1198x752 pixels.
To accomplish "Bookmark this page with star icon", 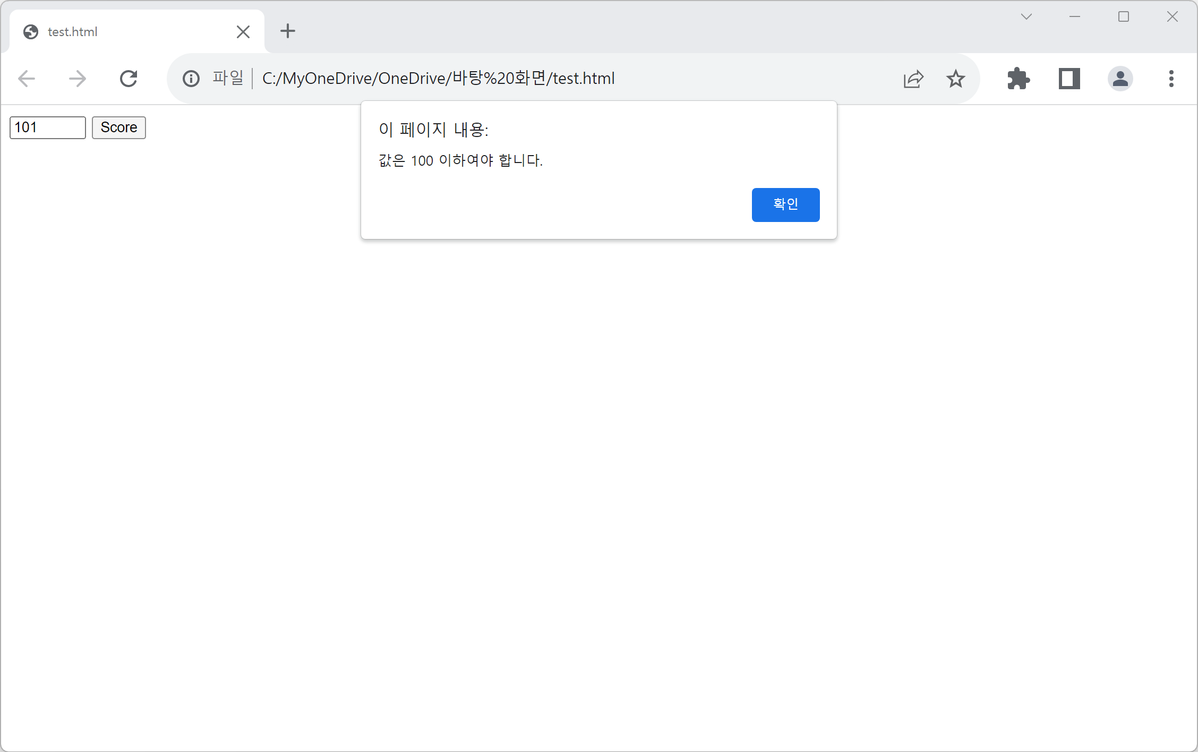I will (x=956, y=79).
